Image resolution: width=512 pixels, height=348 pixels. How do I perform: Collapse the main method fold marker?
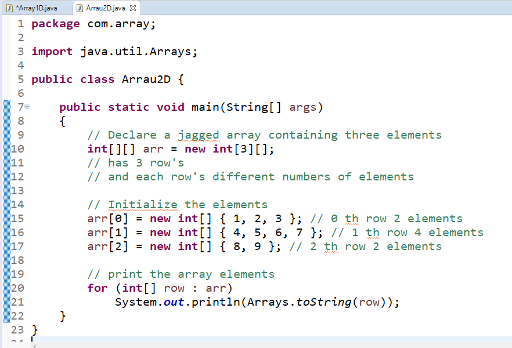[27, 106]
